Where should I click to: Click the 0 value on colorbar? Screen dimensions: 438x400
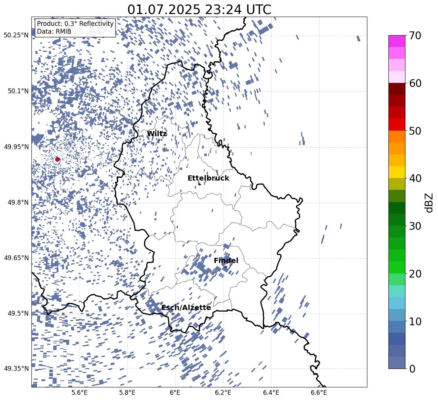tap(412, 369)
